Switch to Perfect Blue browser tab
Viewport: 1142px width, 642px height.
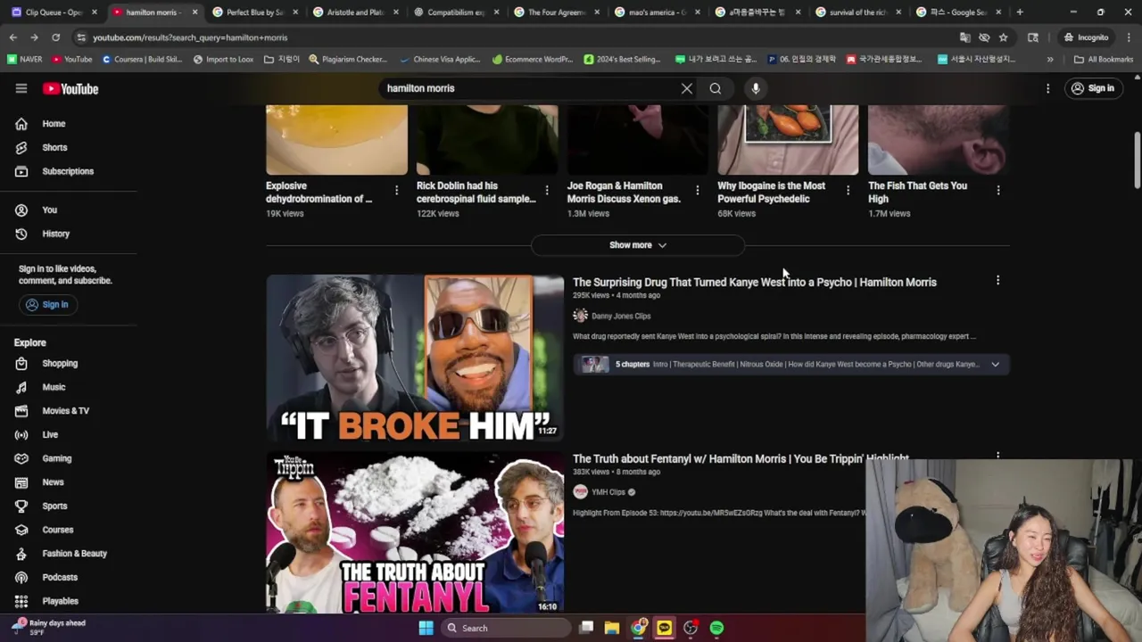click(x=254, y=12)
